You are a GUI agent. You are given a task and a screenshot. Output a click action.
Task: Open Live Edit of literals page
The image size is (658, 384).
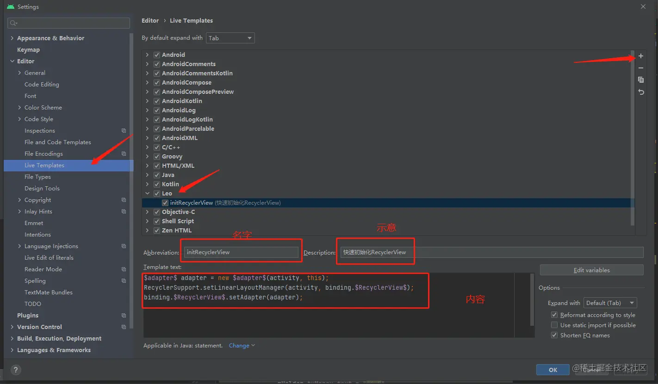pos(49,258)
